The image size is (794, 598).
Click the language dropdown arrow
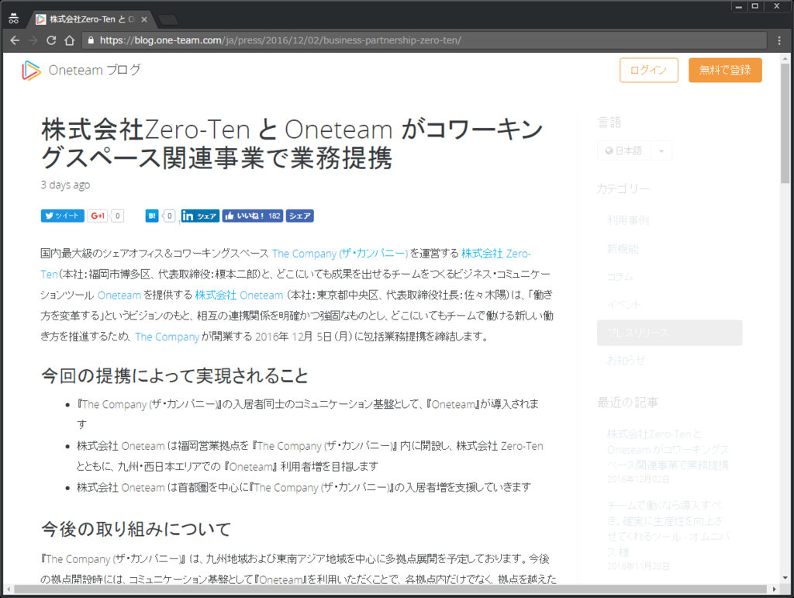[x=661, y=151]
